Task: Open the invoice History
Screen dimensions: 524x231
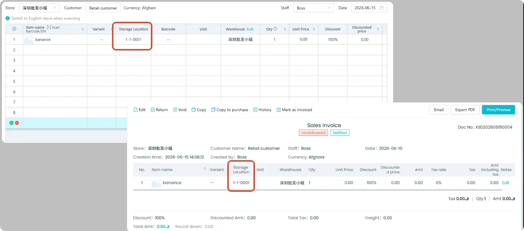Action: click(262, 110)
